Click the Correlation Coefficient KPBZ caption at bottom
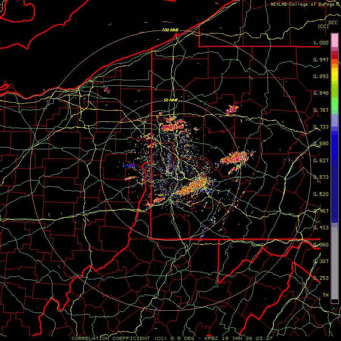The image size is (341, 341). coord(172,338)
